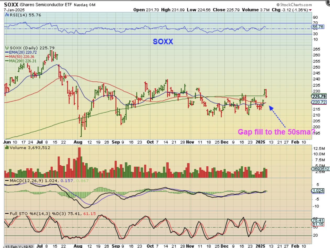Click the 'Oct' label under the price panel

pos(150,142)
